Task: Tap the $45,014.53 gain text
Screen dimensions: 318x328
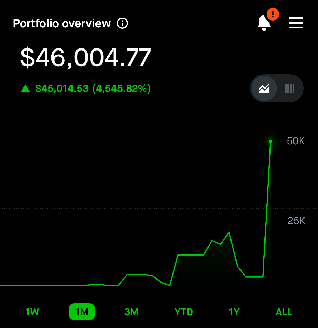Action: [x=62, y=89]
